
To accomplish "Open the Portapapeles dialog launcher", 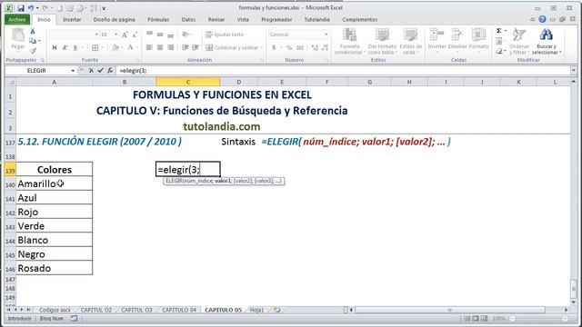I will [x=43, y=60].
